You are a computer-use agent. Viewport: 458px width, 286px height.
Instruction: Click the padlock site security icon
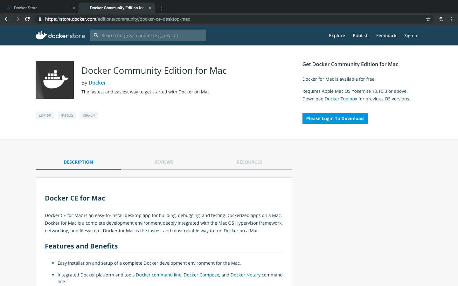pos(40,19)
